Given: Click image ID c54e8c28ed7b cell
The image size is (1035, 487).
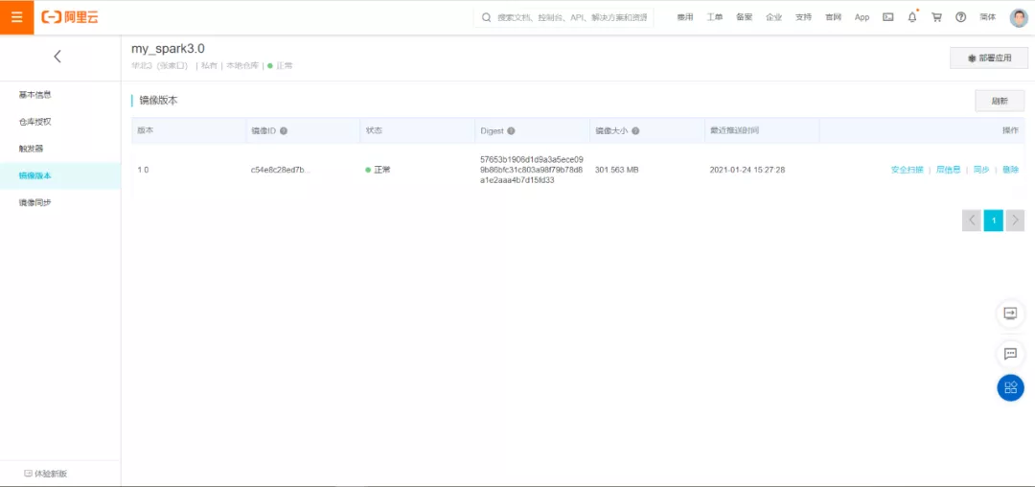Looking at the screenshot, I should (281, 170).
